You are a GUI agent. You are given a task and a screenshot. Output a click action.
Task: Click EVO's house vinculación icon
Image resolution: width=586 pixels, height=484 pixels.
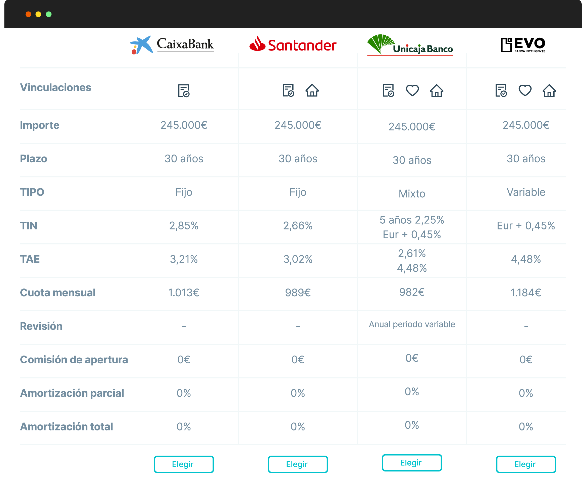pyautogui.click(x=549, y=90)
